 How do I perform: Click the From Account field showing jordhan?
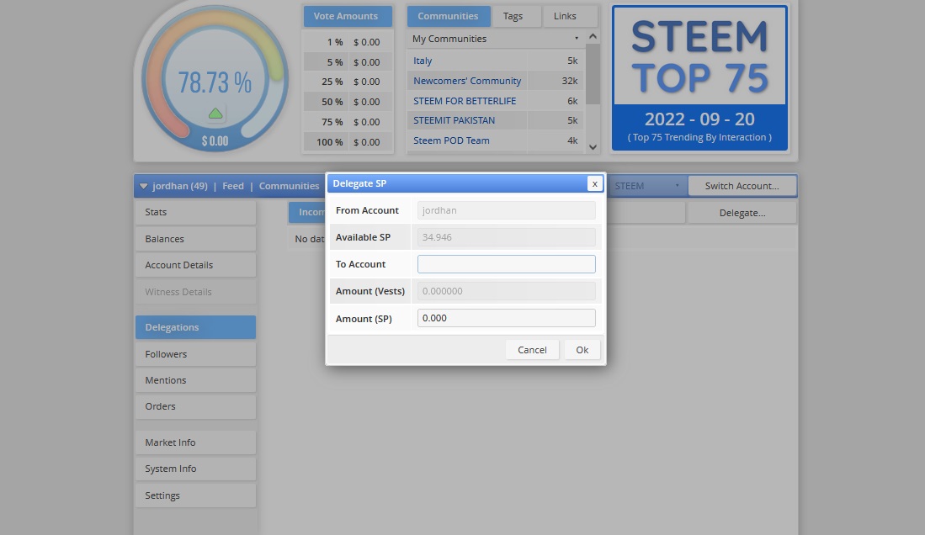[x=506, y=210]
